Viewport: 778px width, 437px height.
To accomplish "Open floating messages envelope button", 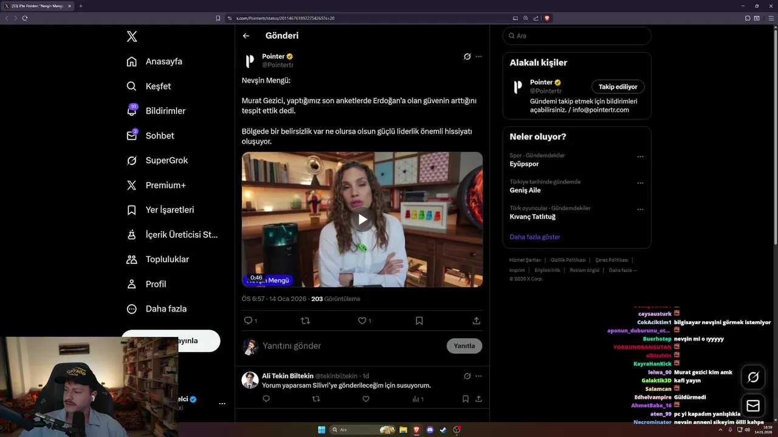I will pos(753,405).
